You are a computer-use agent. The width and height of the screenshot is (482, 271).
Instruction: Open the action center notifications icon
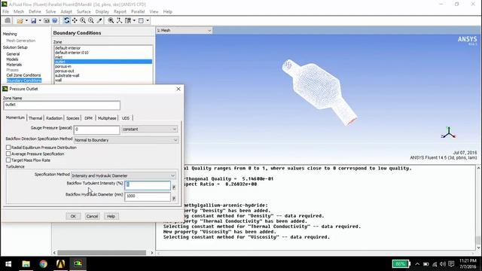451,264
